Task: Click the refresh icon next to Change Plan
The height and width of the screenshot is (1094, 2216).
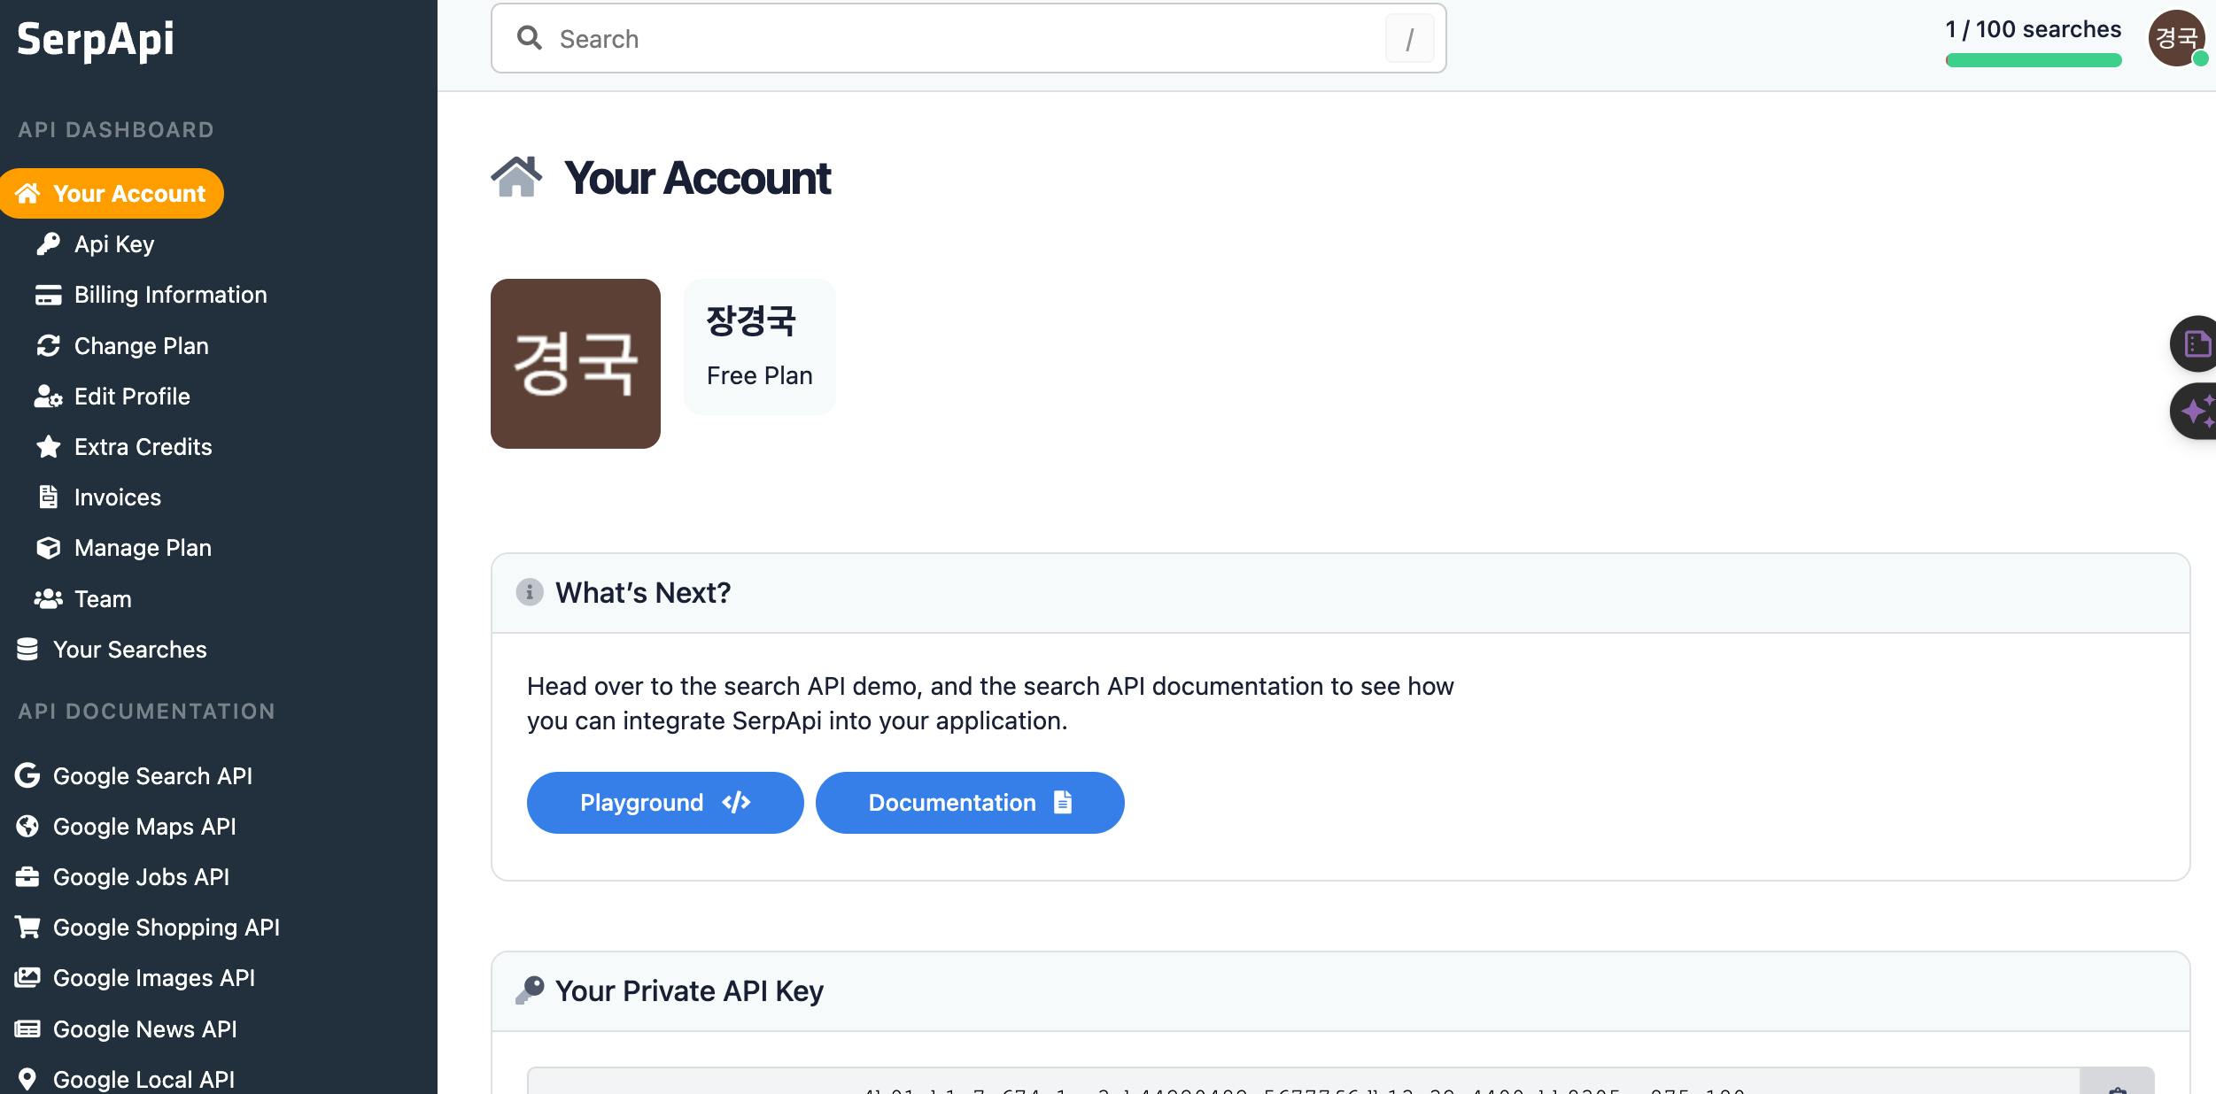Action: coord(48,346)
